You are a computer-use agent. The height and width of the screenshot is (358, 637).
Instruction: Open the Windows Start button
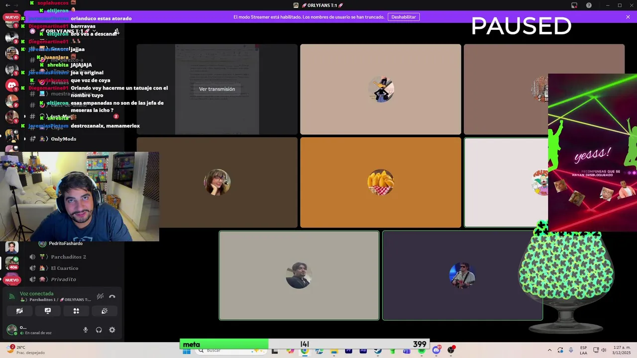tap(187, 351)
